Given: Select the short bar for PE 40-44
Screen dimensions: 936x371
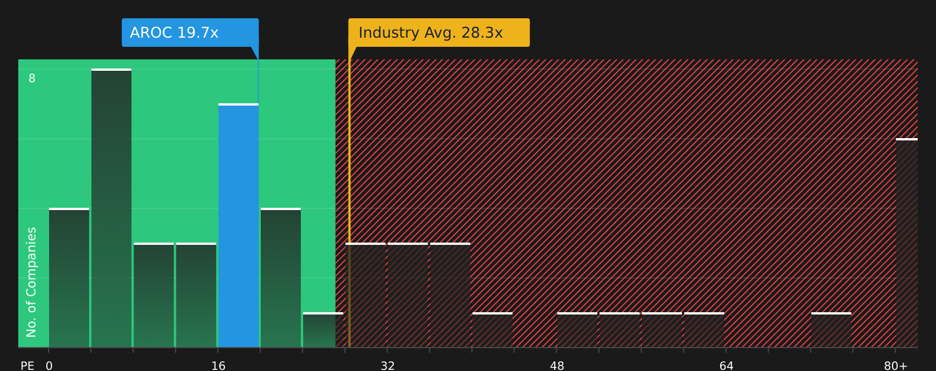Looking at the screenshot, I should click(493, 330).
